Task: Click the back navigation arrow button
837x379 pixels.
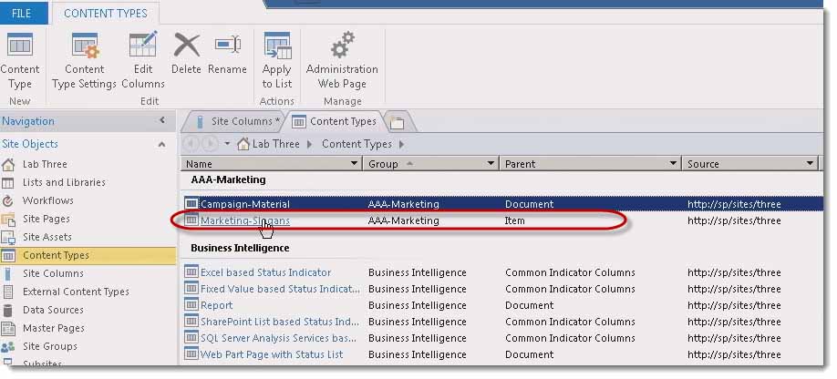Action: pyautogui.click(x=191, y=143)
